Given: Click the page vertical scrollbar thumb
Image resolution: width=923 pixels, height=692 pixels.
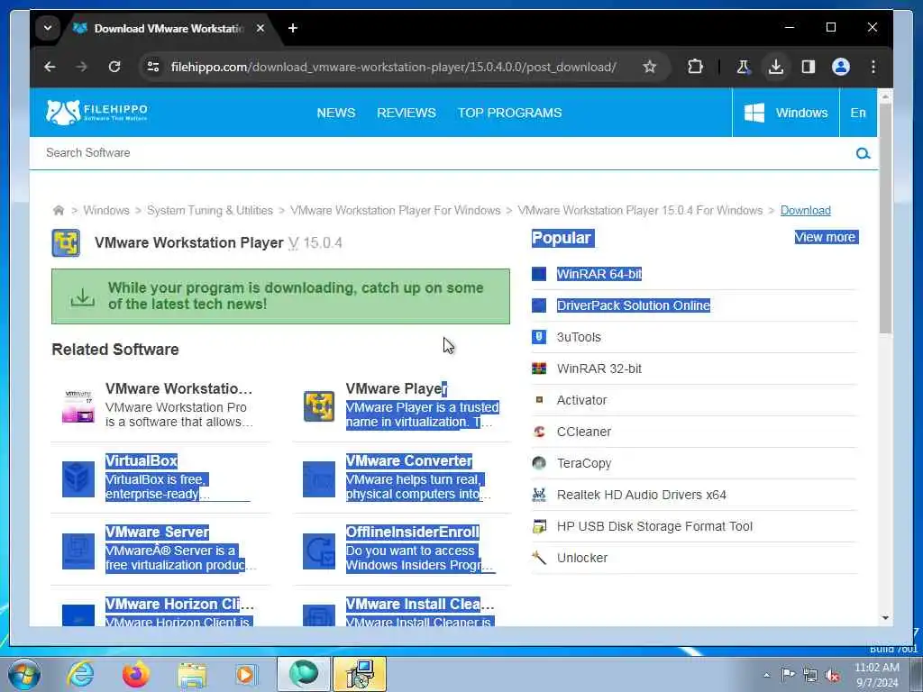Looking at the screenshot, I should point(885,216).
